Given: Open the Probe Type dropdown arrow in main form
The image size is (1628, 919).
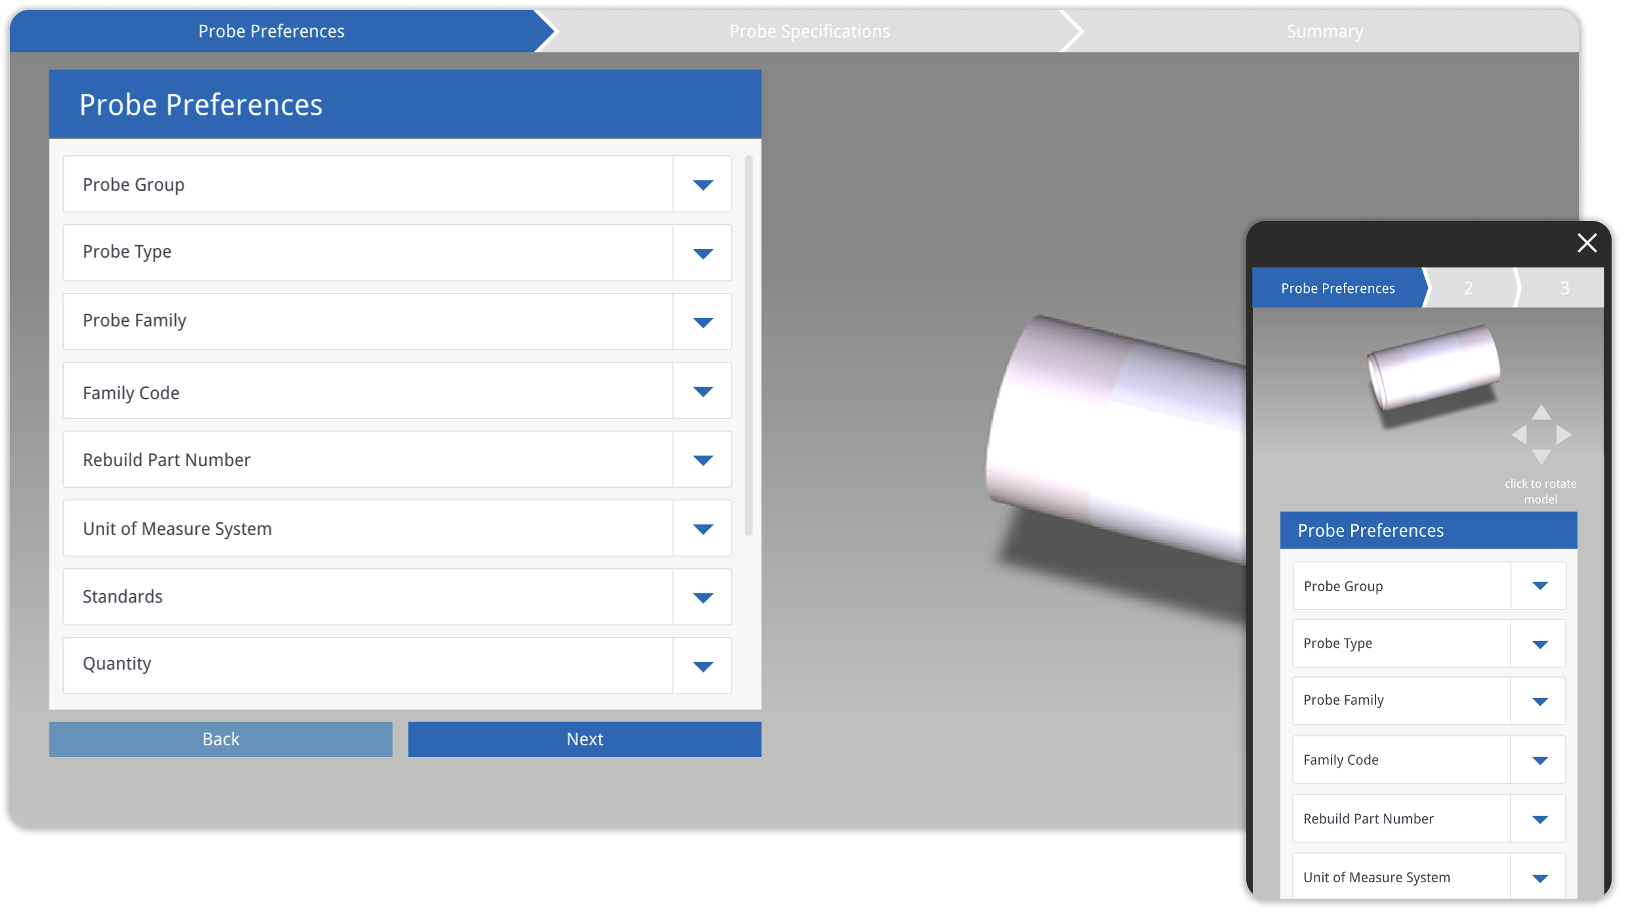Looking at the screenshot, I should tap(702, 254).
